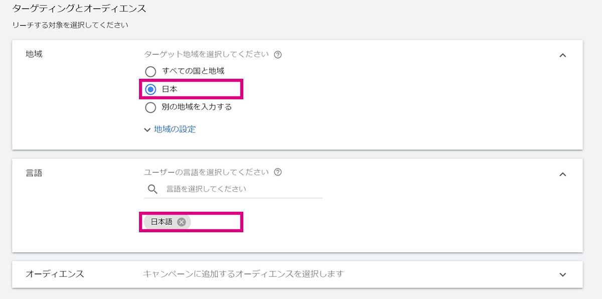
Task: Remove 日本語 chip using its X icon
Action: (182, 222)
